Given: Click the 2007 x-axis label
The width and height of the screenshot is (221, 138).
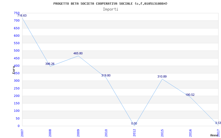Looking at the screenshot, I should 22,133.
